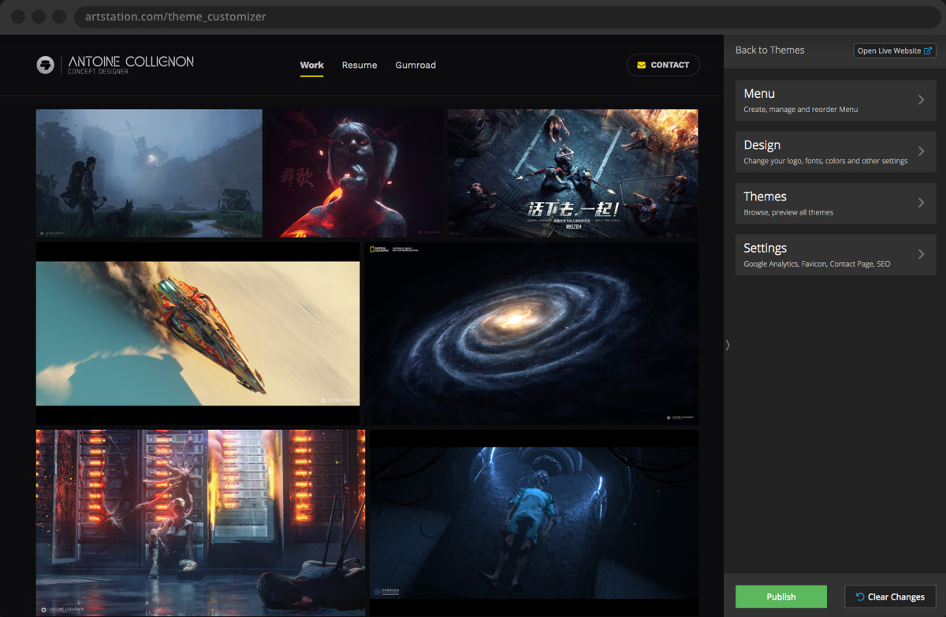
Task: Click the Clear Changes button
Action: click(890, 596)
